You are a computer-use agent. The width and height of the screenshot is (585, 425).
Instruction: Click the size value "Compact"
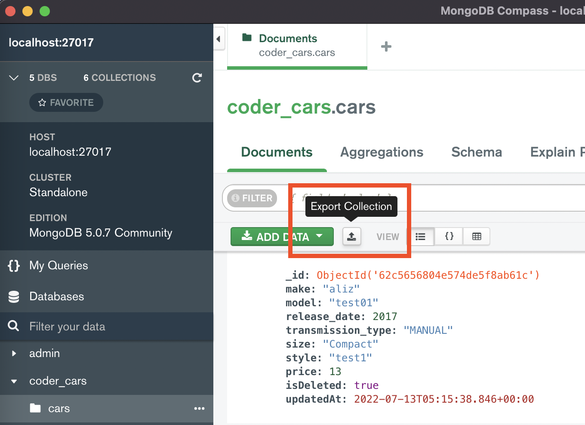point(351,344)
